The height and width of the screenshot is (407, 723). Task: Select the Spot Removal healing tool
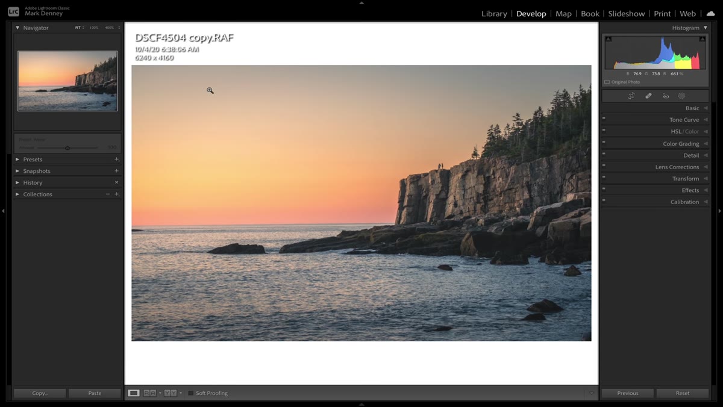pyautogui.click(x=648, y=96)
